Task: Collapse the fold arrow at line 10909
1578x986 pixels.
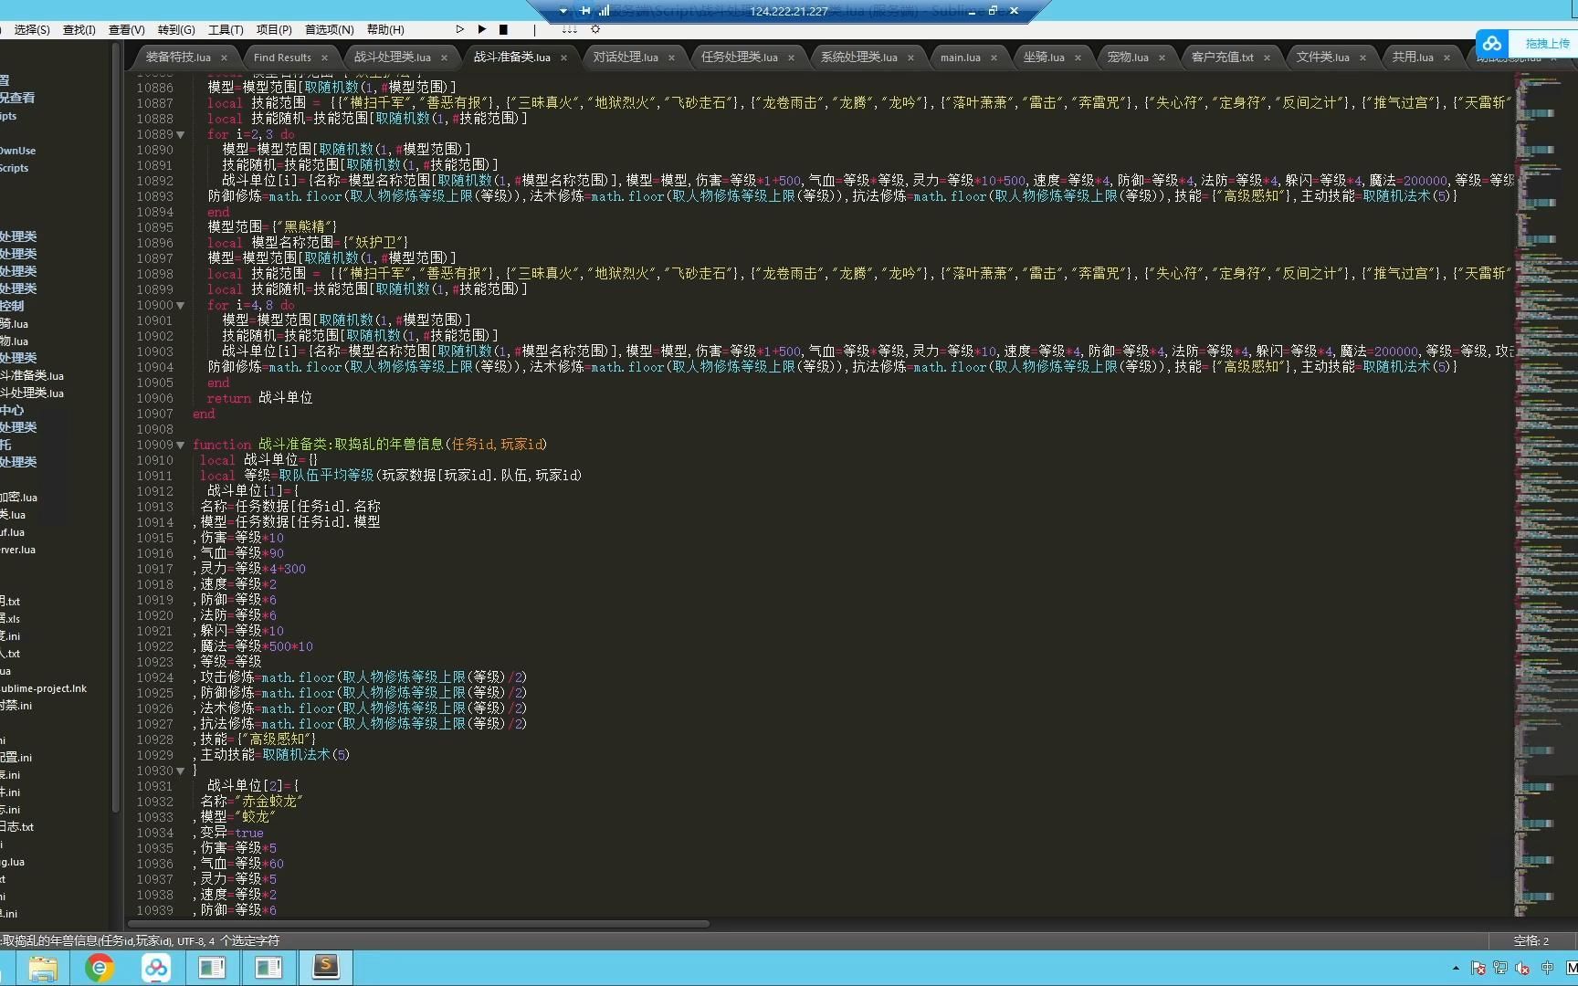Action: coord(181,445)
